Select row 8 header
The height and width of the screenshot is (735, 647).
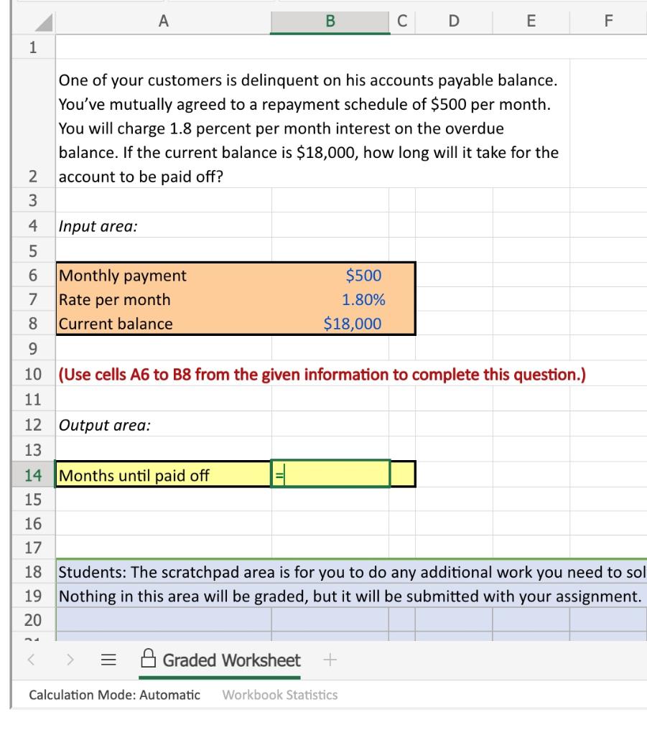[x=33, y=324]
